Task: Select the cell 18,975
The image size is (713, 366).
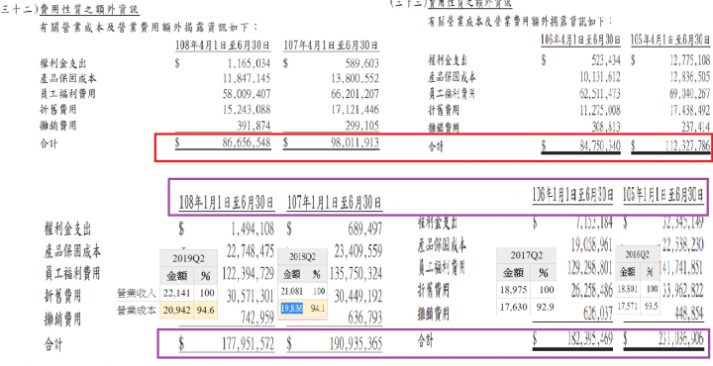Action: (513, 289)
